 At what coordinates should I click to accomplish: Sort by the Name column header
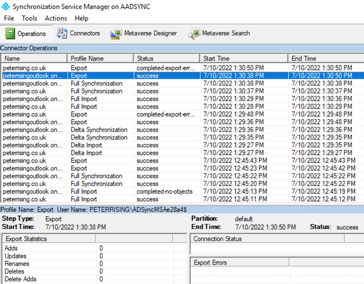(34, 59)
